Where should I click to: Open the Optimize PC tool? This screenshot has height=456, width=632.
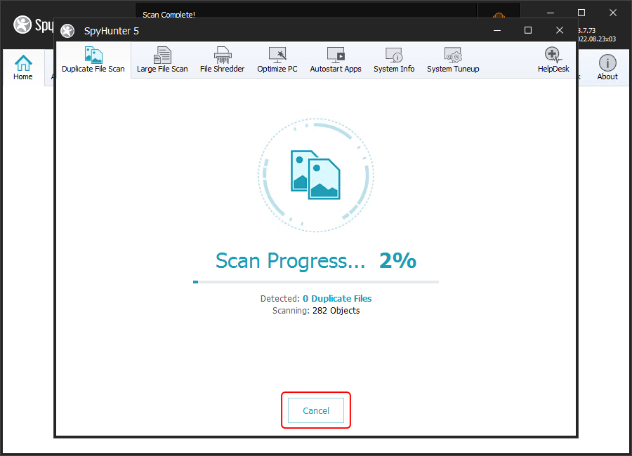pyautogui.click(x=277, y=60)
